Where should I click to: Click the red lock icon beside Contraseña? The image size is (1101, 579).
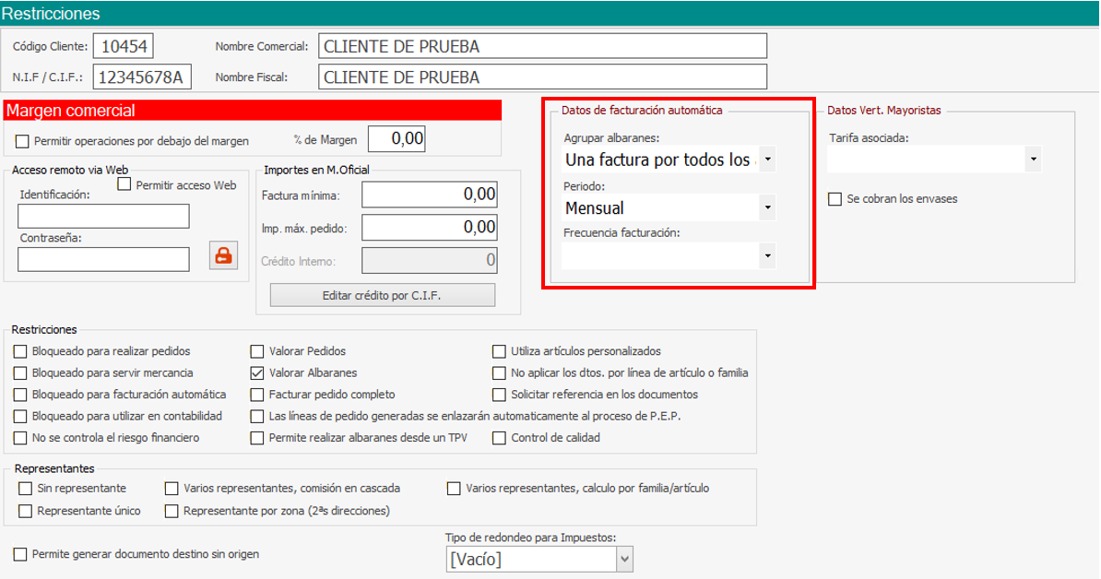click(222, 256)
